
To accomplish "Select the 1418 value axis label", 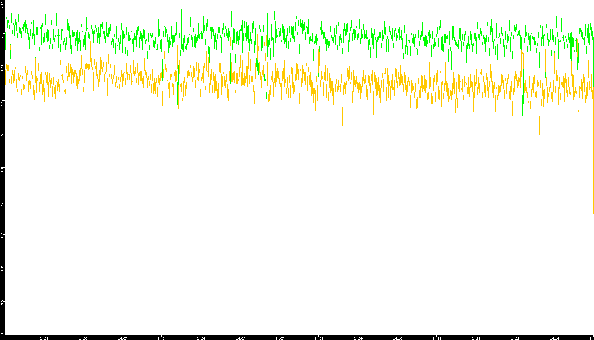I will pos(2,270).
